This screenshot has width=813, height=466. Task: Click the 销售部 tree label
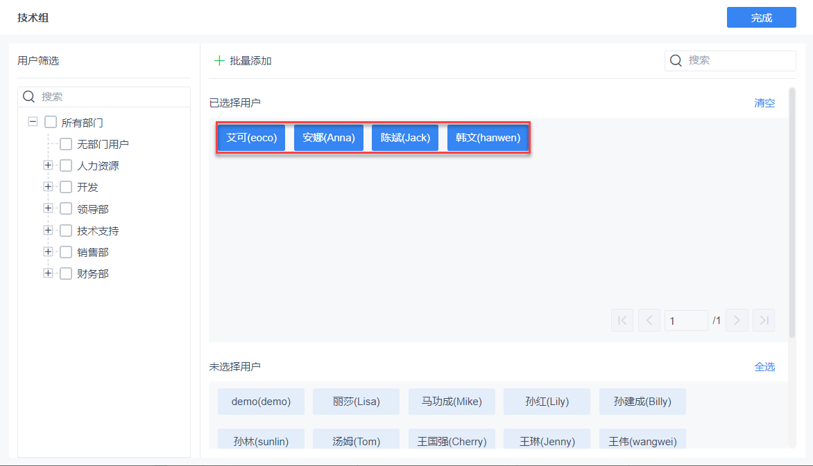point(93,252)
